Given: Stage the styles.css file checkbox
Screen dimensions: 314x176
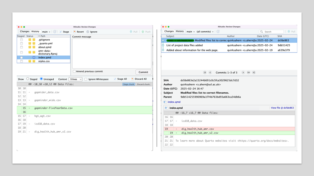Looking at the screenshot, I should coord(22,61).
